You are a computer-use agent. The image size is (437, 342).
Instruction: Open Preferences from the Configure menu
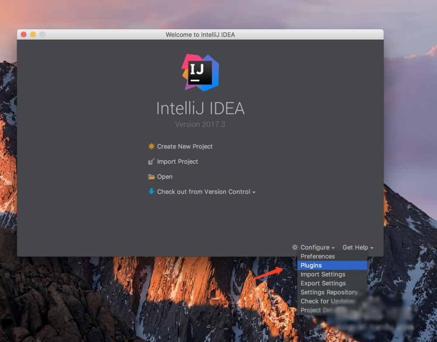click(318, 256)
